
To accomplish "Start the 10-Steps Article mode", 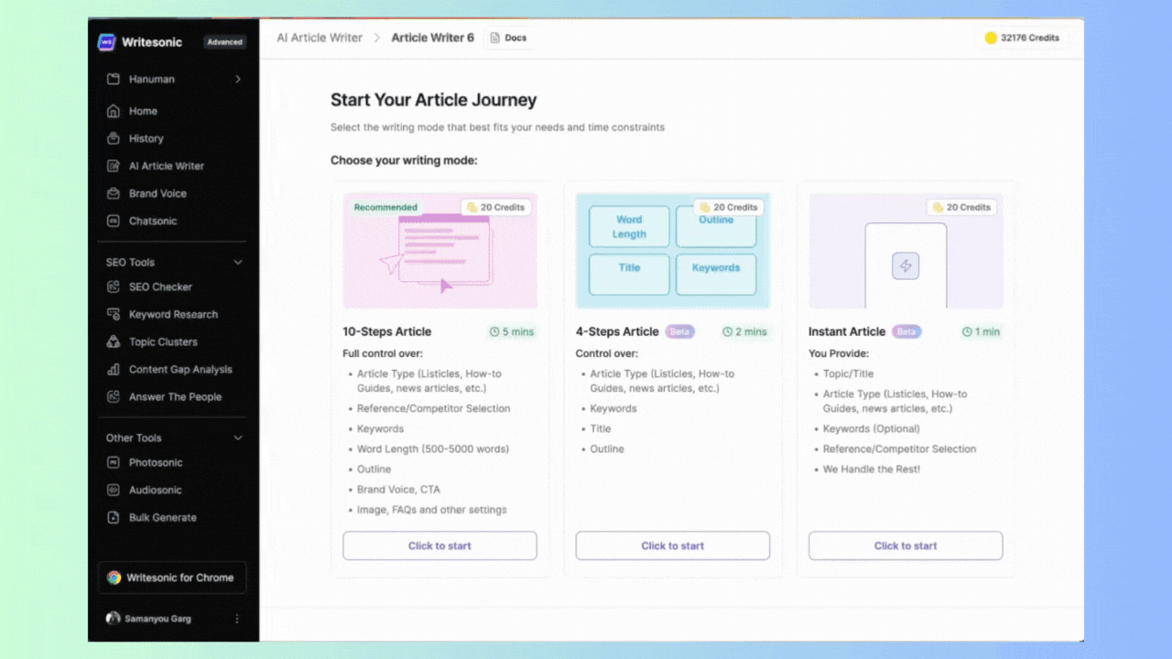I will click(x=439, y=546).
